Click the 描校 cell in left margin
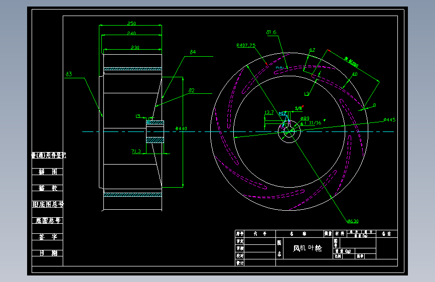This screenshot has width=435, height=282. [x=48, y=188]
